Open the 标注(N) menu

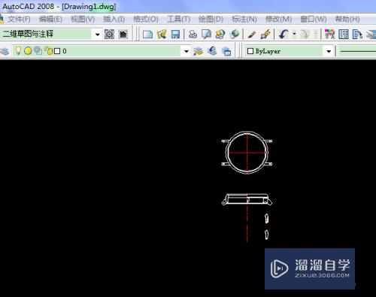[x=244, y=20]
